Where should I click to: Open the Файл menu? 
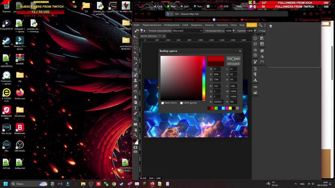point(136,25)
